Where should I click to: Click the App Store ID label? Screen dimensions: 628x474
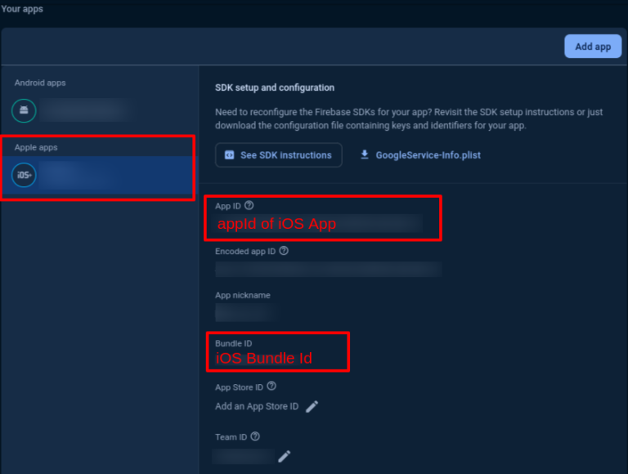tap(239, 387)
